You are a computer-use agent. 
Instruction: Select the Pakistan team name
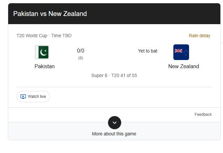click(x=44, y=66)
